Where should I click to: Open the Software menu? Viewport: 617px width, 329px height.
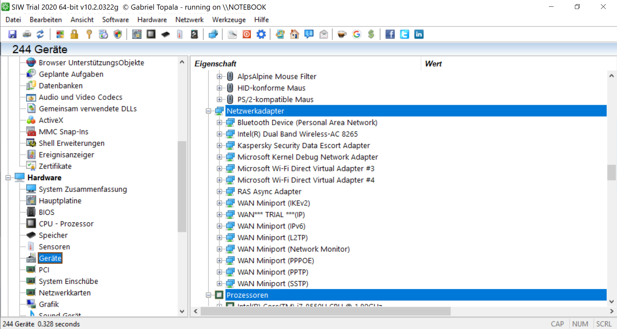(x=115, y=20)
